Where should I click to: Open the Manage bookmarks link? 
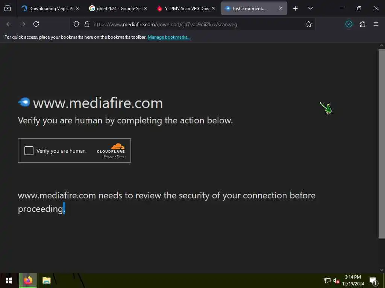point(169,37)
